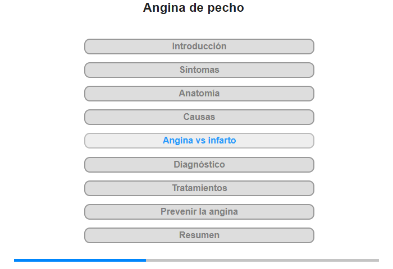Go to the Tratamientos section
The height and width of the screenshot is (269, 393).
pos(199,188)
